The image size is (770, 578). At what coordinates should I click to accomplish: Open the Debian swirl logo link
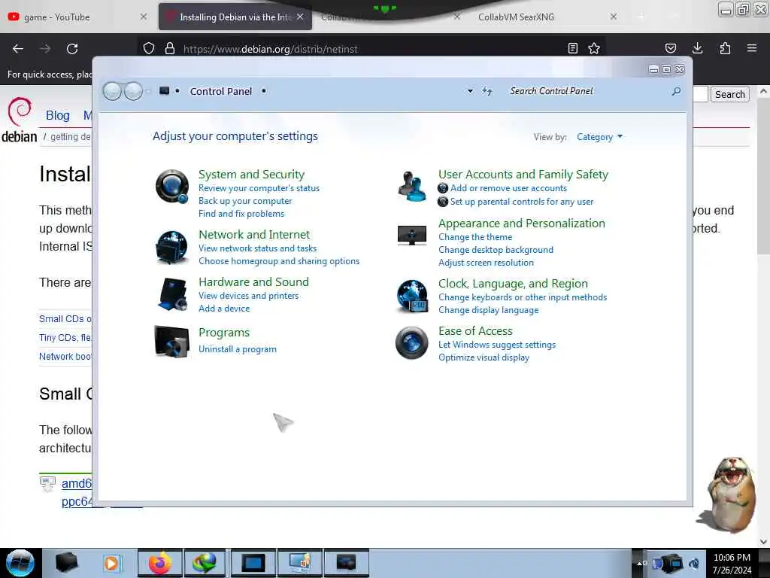(20, 120)
